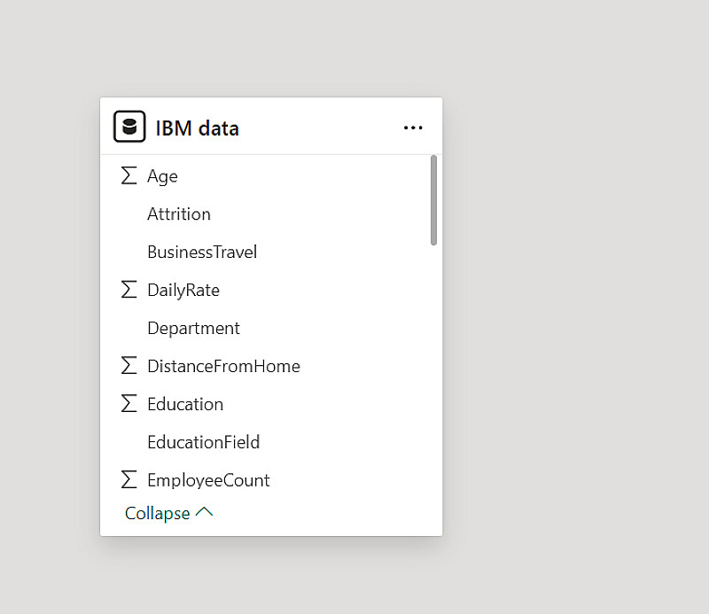Select the EducationField field
Screen dimensions: 709x614
click(203, 442)
